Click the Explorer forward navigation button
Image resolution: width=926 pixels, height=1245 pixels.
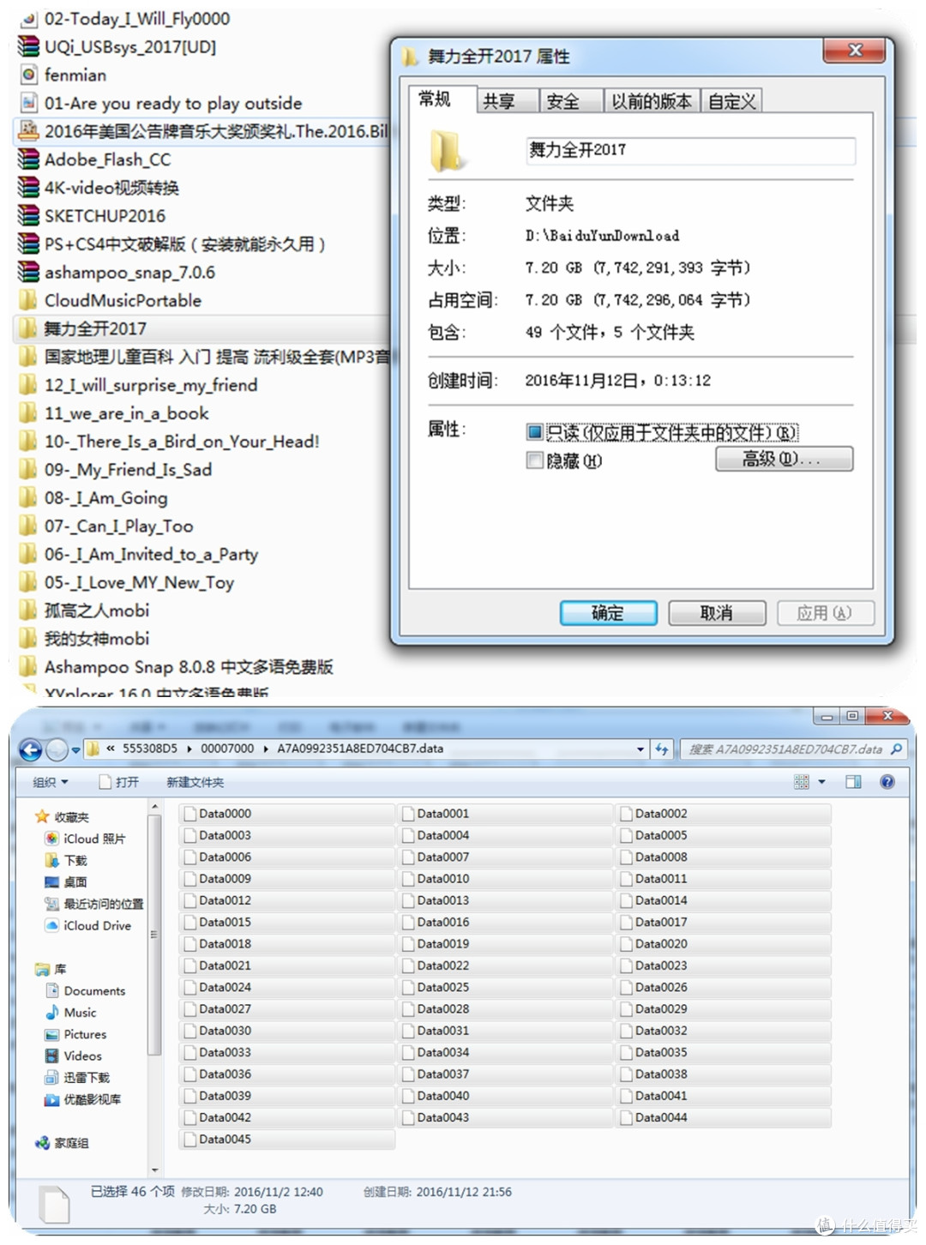57,750
